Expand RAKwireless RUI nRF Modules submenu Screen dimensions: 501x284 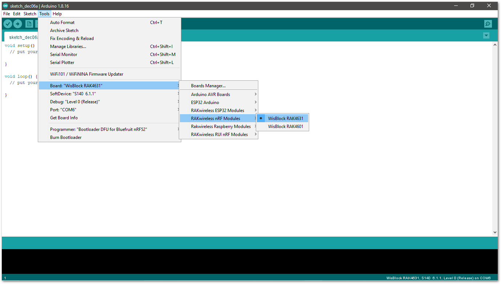[218, 135]
